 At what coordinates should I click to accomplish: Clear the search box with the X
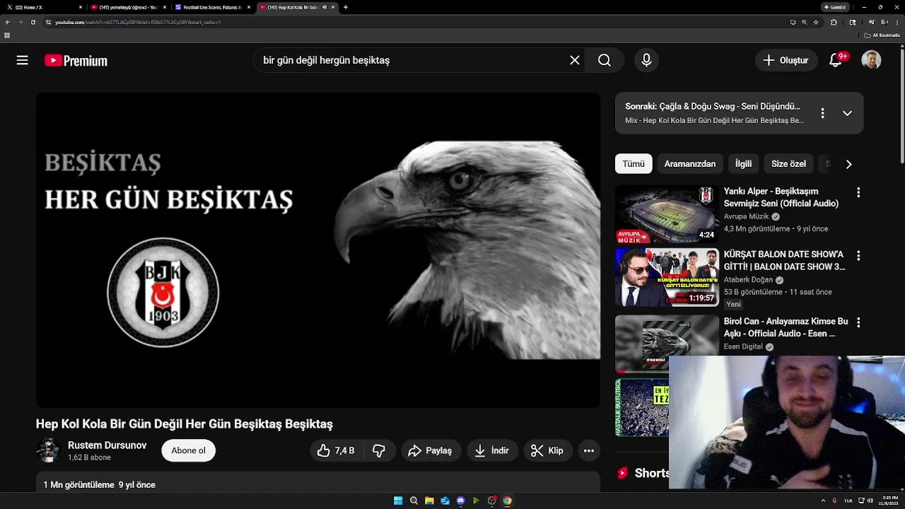coord(575,61)
